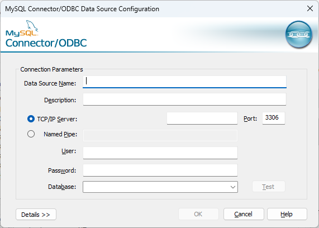Focus the Data Source Name field

tap(184, 82)
